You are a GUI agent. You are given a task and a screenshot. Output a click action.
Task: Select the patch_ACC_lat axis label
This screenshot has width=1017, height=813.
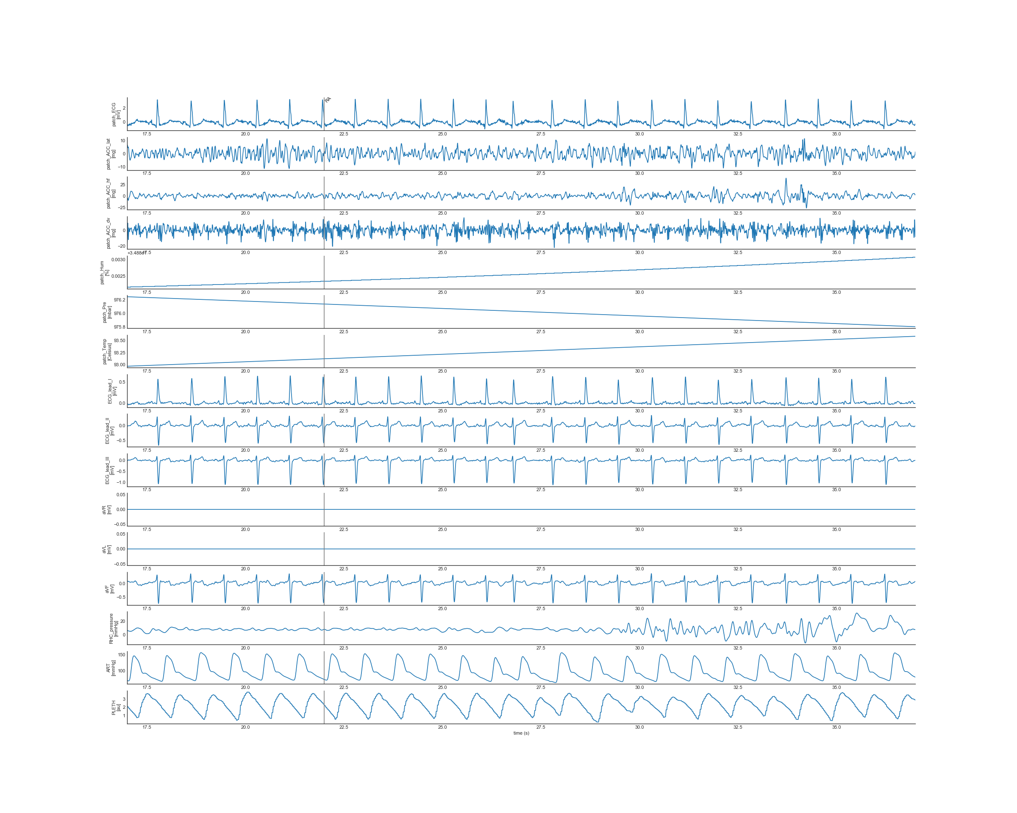[x=110, y=154]
